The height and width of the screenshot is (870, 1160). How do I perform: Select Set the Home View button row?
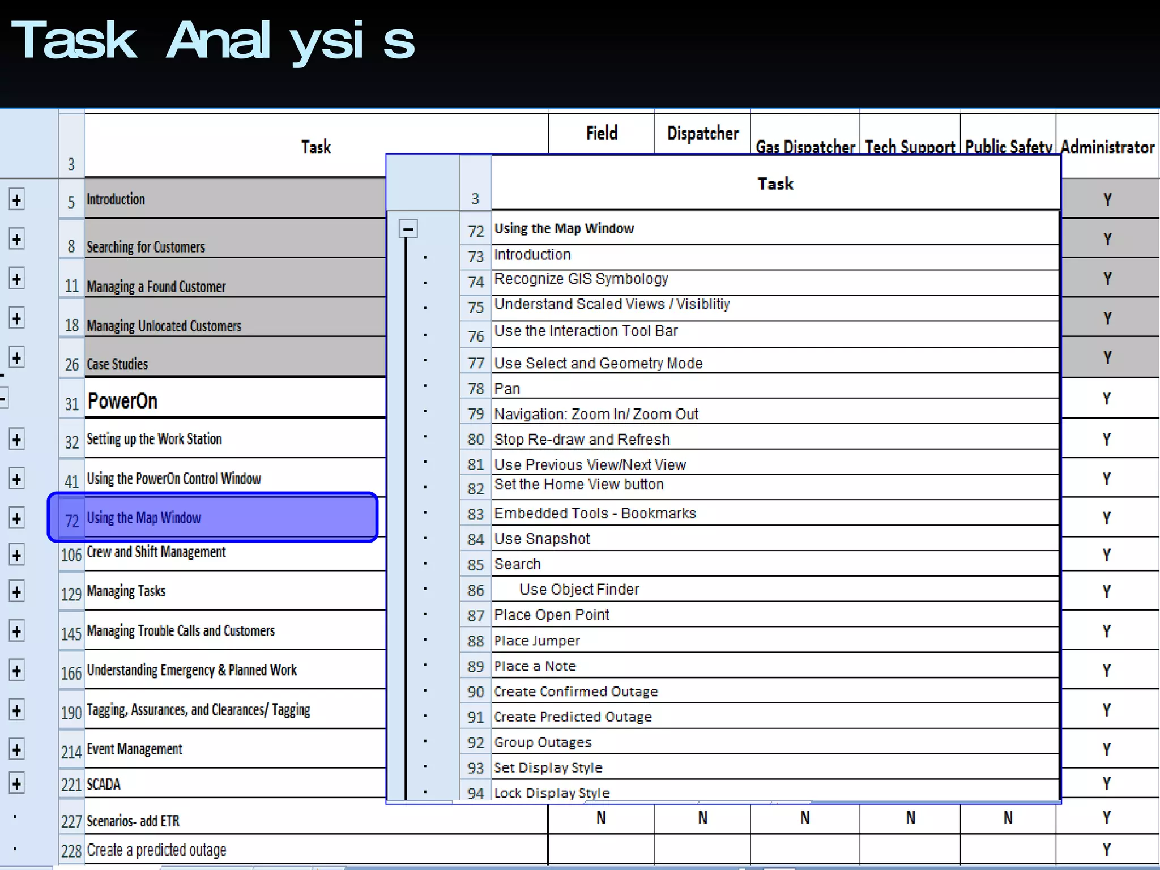pyautogui.click(x=775, y=487)
